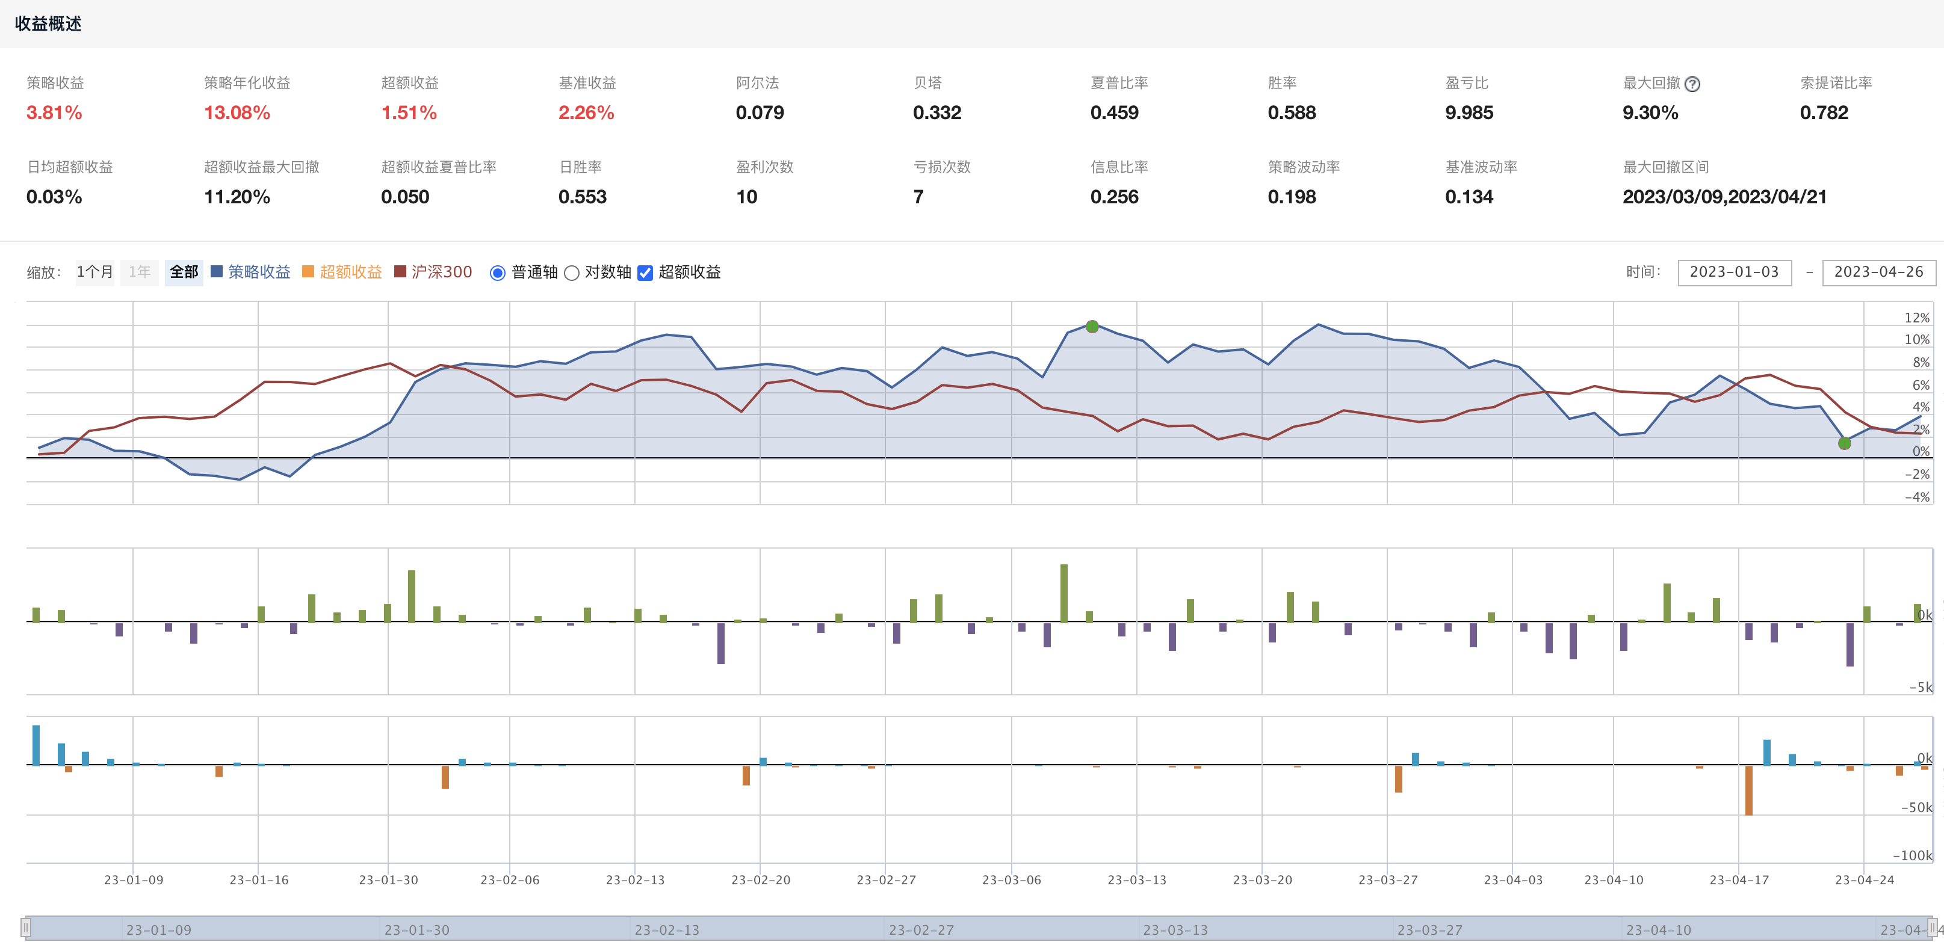
Task: Select the normal axis (普通轴) radio button
Action: pyautogui.click(x=497, y=273)
